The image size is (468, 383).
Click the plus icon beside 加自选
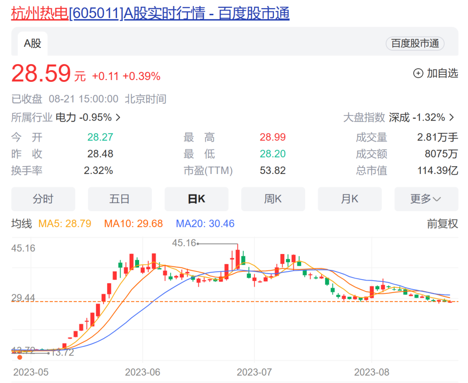(x=418, y=73)
